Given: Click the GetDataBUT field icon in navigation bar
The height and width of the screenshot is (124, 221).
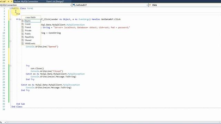Looking at the screenshot, I should pyautogui.click(x=74, y=5).
